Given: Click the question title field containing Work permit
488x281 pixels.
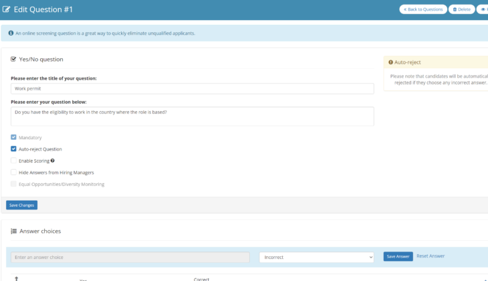Looking at the screenshot, I should tap(192, 88).
